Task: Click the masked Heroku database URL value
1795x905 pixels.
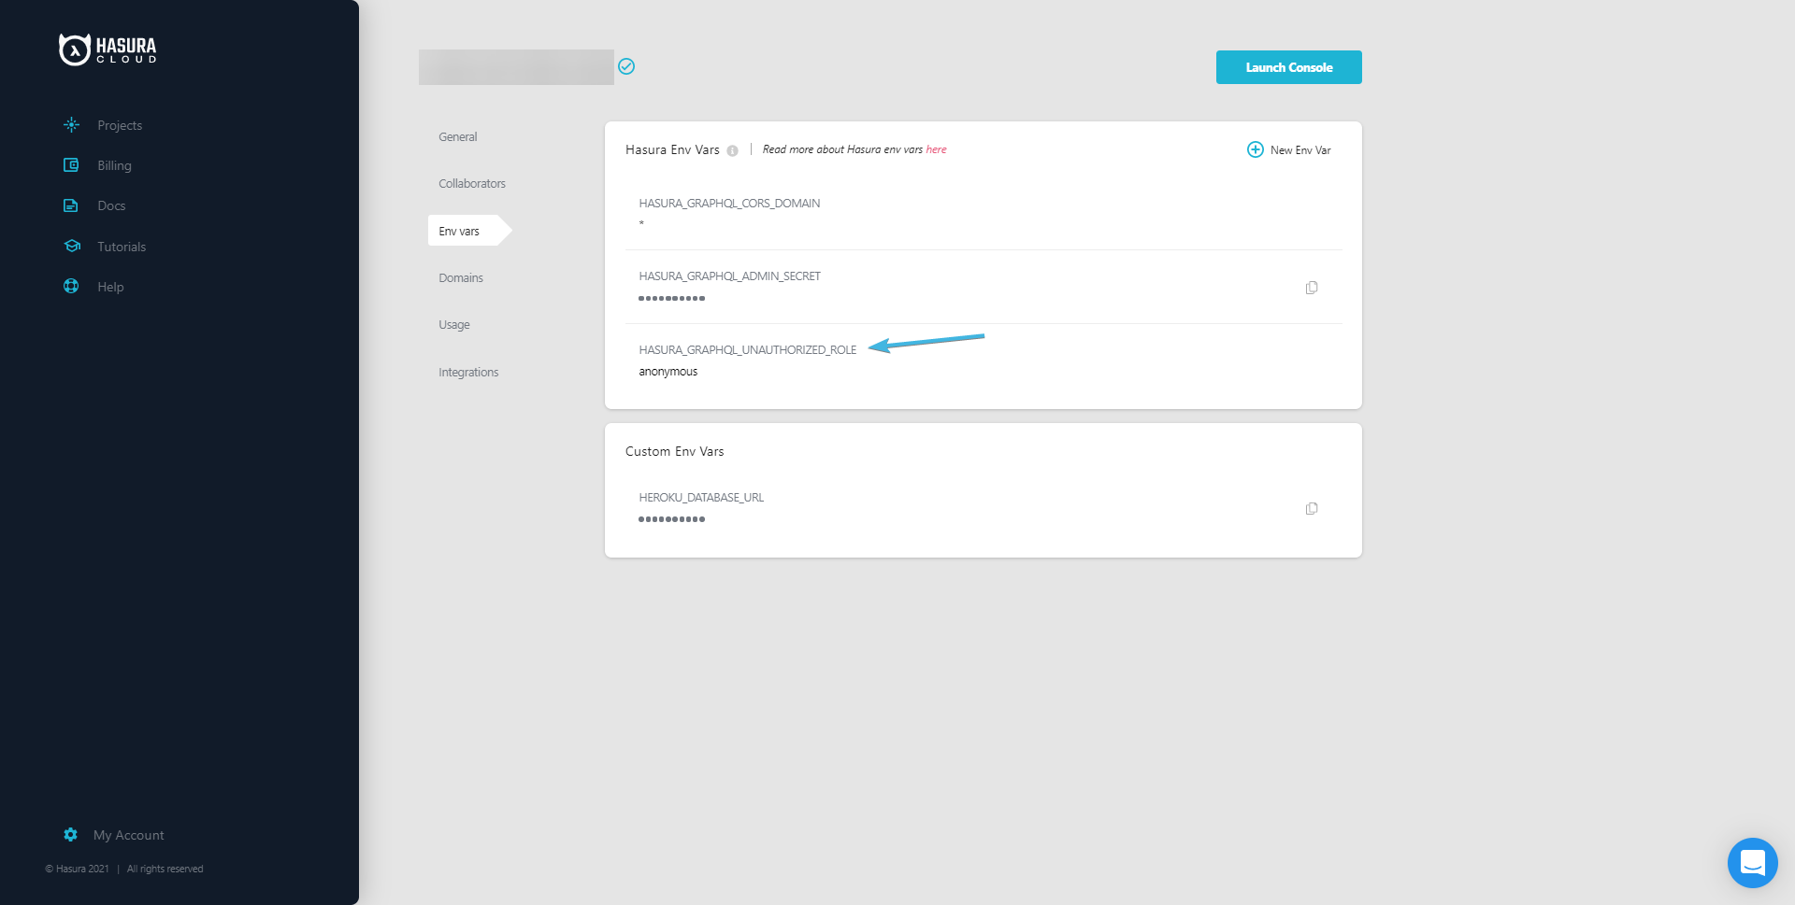Action: pyautogui.click(x=671, y=519)
